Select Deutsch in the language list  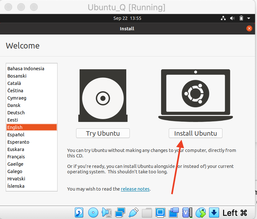click(16, 113)
